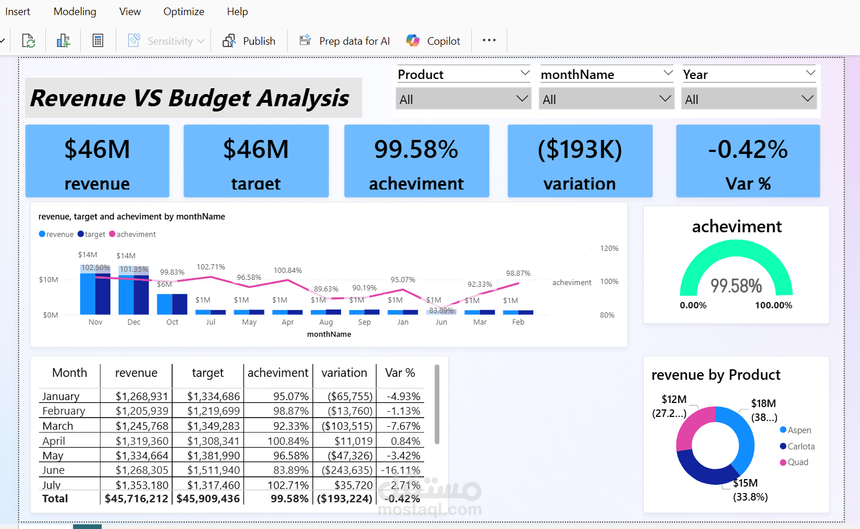Open the Product slicer All dropdown
The width and height of the screenshot is (860, 529).
pos(463,99)
